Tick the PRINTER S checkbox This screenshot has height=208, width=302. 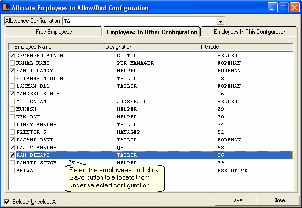pyautogui.click(x=12, y=132)
